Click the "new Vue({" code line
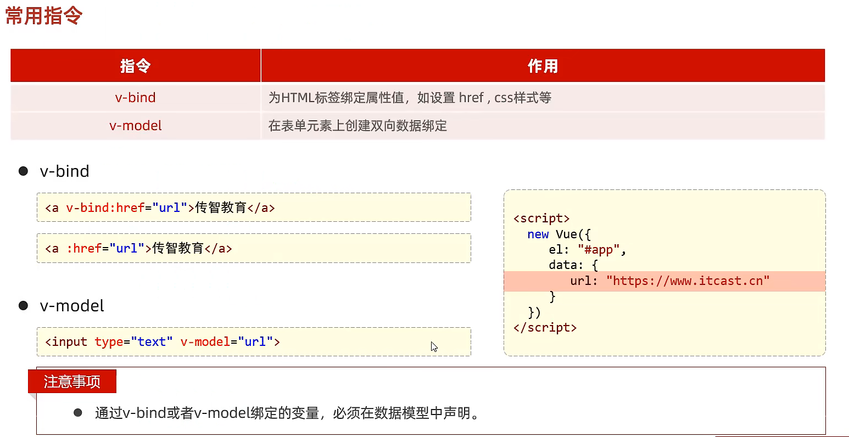The width and height of the screenshot is (849, 437). pyautogui.click(x=559, y=234)
